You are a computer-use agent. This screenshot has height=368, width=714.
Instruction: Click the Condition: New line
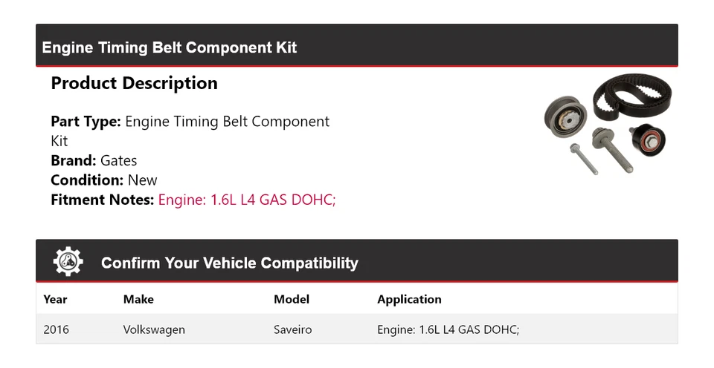(104, 180)
